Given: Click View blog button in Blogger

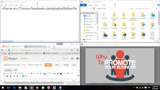Looking at the screenshot, I should (x=24, y=58).
